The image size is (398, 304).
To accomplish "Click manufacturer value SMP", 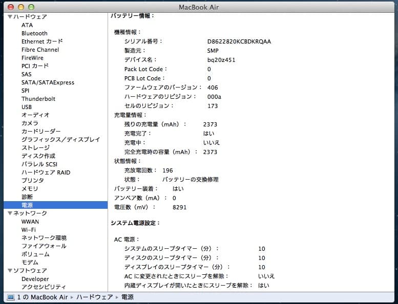I will [x=213, y=51].
